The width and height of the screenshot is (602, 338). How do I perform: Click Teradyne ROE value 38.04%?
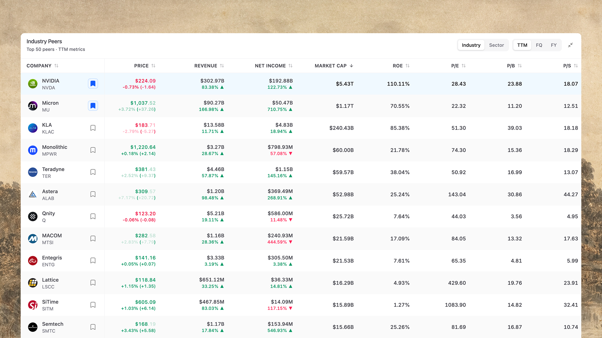tap(400, 172)
